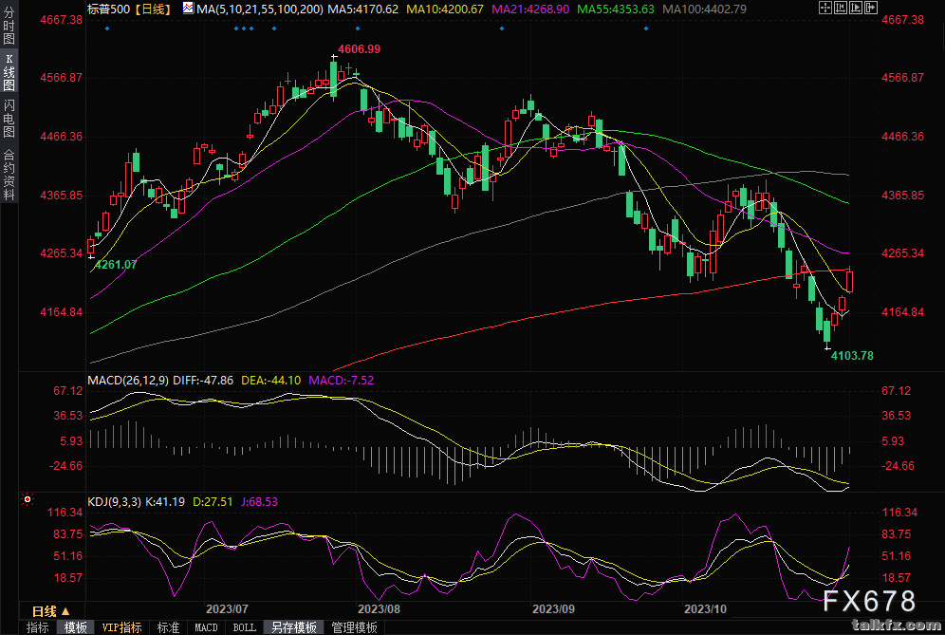
Task: Select the 模板 bottom tab
Action: (75, 627)
